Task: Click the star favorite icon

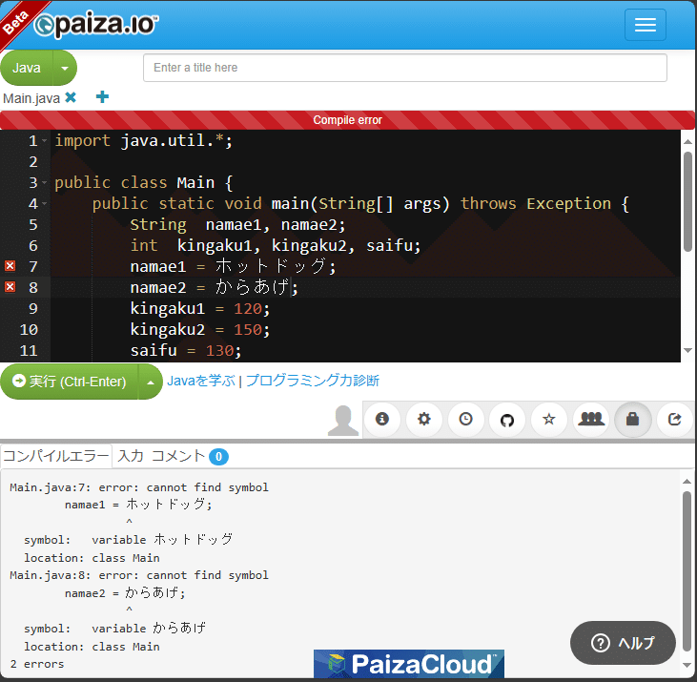Action: tap(549, 419)
